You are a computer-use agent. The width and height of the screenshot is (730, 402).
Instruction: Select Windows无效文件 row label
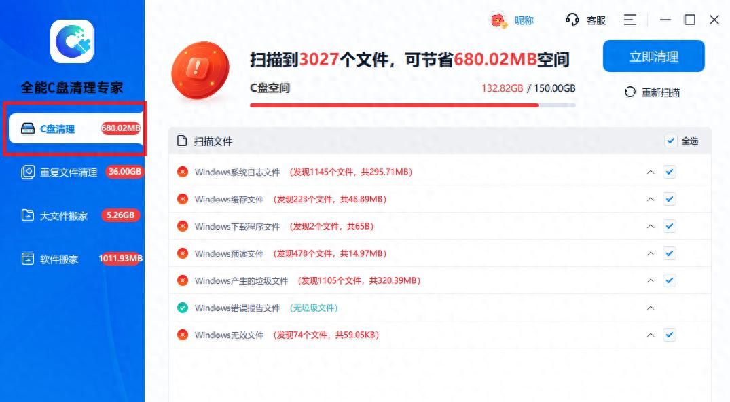tap(229, 335)
